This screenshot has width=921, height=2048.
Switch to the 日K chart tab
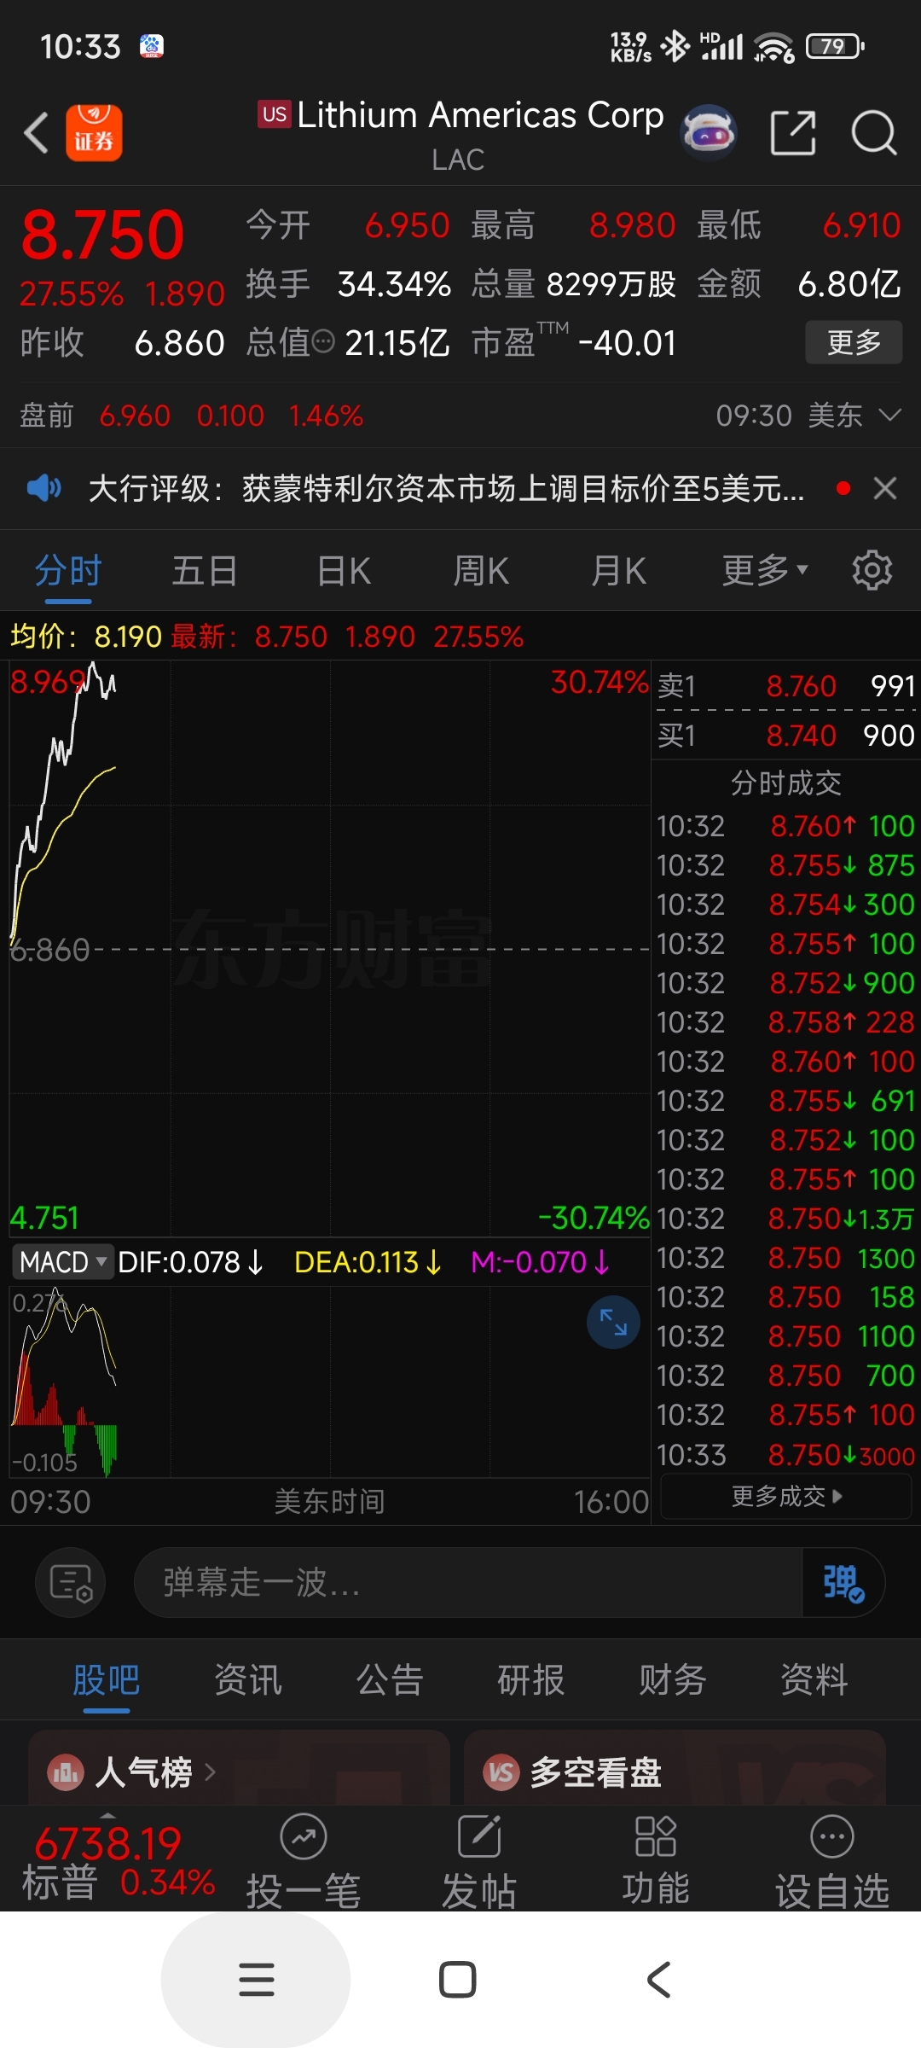click(x=344, y=570)
